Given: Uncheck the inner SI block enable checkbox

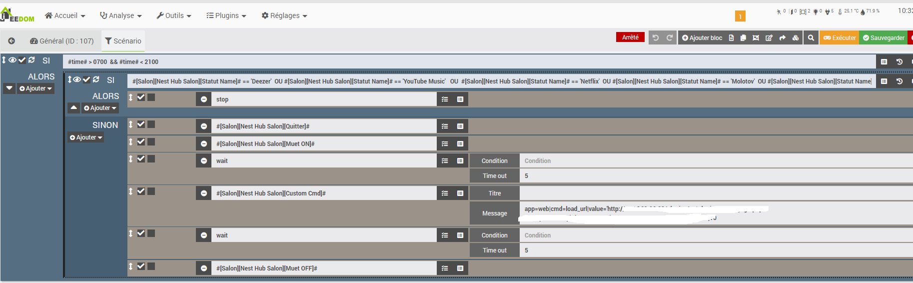Looking at the screenshot, I should (x=86, y=79).
